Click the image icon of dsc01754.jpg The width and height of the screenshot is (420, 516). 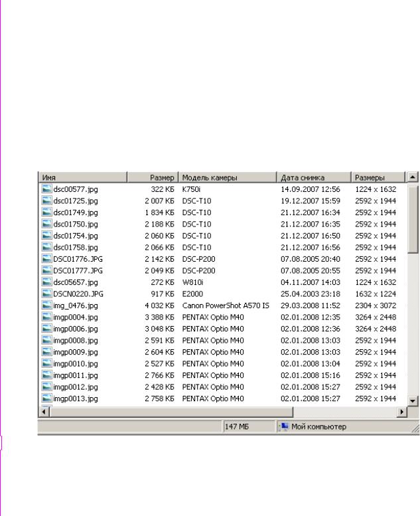click(46, 235)
